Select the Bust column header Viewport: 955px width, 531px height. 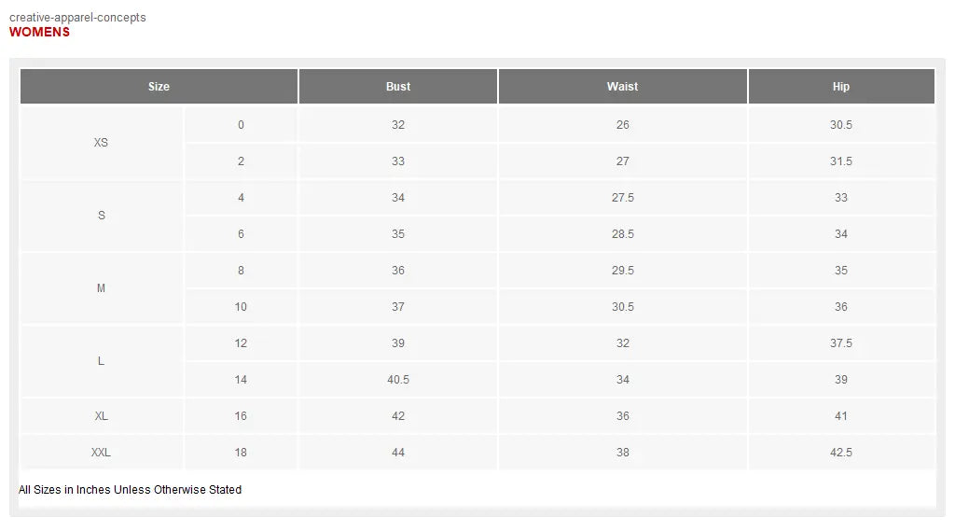click(x=398, y=87)
